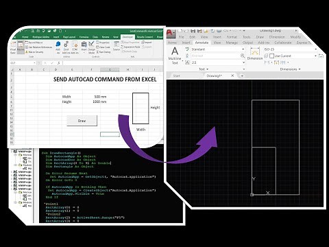Click the Find text search icon in AutoCAD

(x=243, y=56)
